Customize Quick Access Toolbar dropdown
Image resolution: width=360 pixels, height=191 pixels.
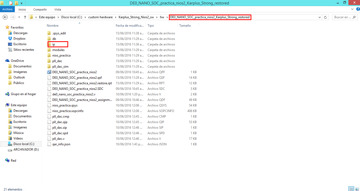click(21, 3)
